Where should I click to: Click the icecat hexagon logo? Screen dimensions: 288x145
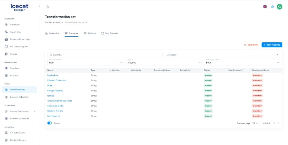click(19, 8)
